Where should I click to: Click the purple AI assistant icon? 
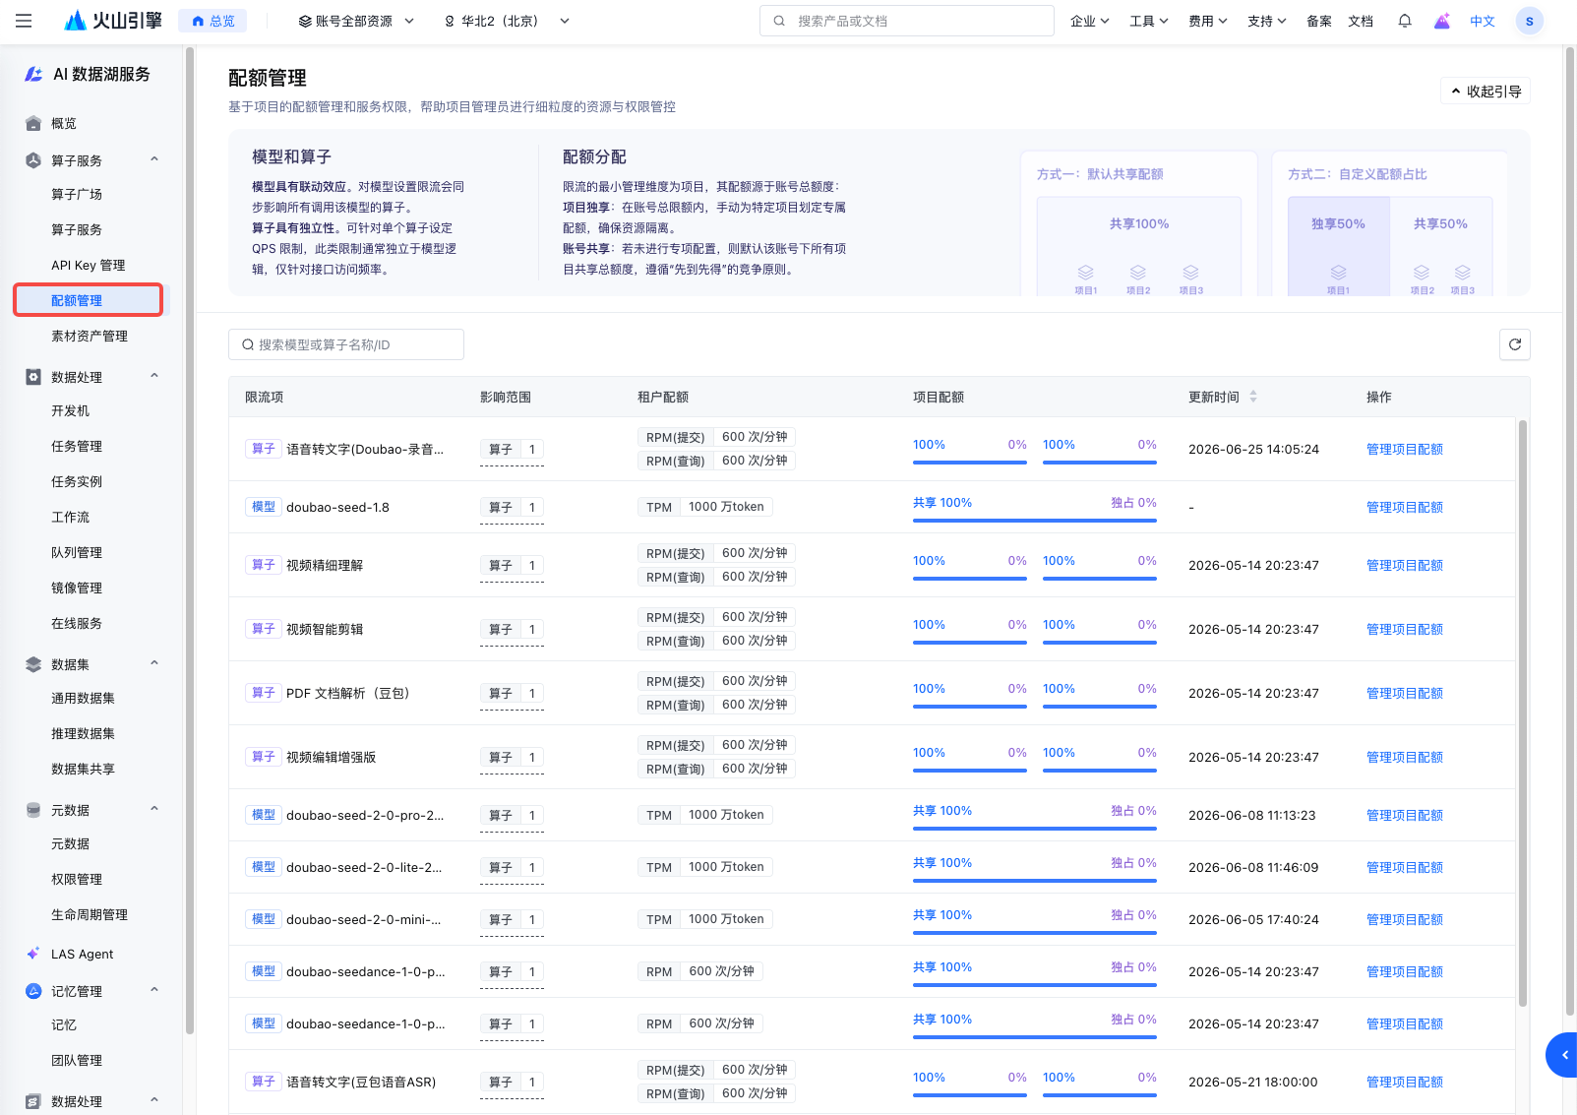pos(1442,21)
